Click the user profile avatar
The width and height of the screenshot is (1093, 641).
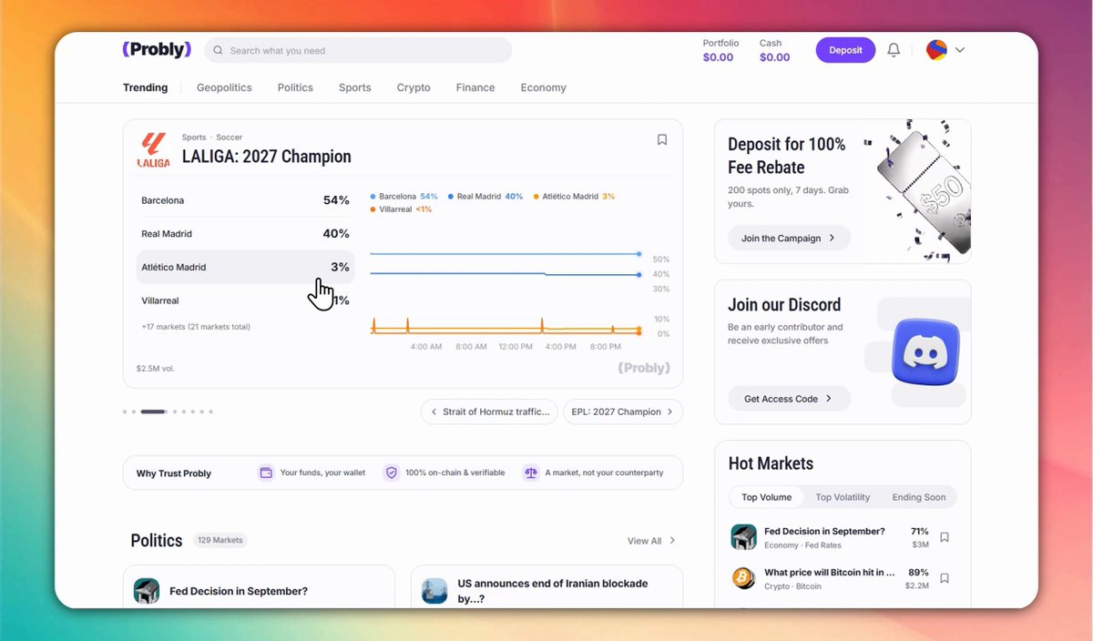click(x=936, y=50)
